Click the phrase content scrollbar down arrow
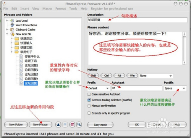This screenshot has width=191, height=138. point(185,62)
